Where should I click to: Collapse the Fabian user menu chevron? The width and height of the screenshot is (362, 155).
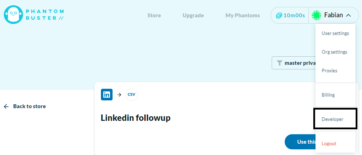tap(348, 15)
